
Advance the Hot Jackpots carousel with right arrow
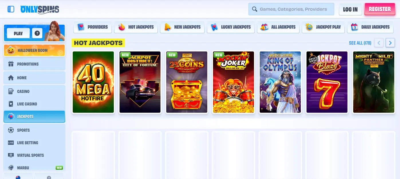coord(390,42)
